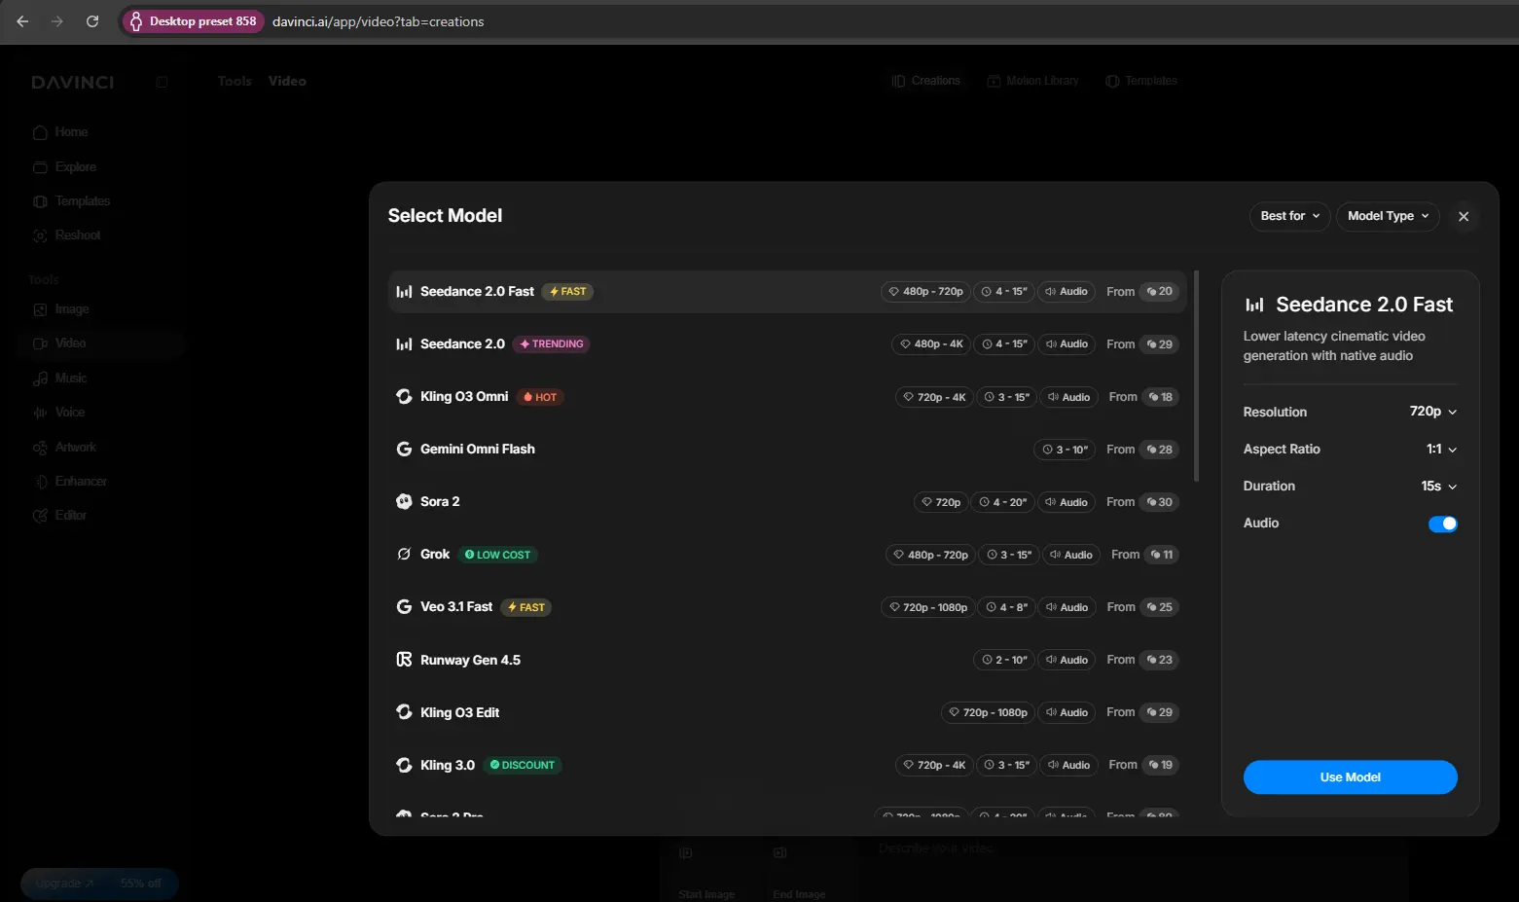Click the Upgrade 55% off button

pos(99,884)
